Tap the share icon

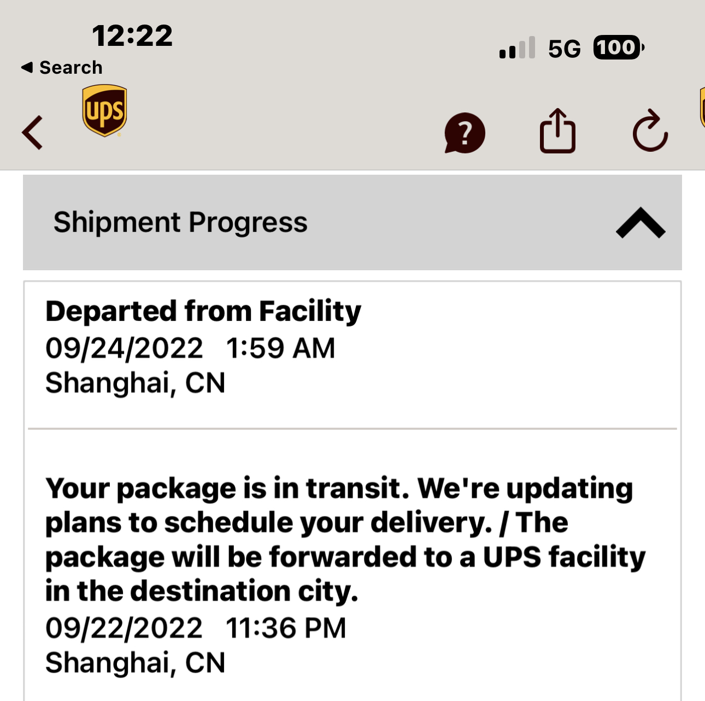pos(557,132)
